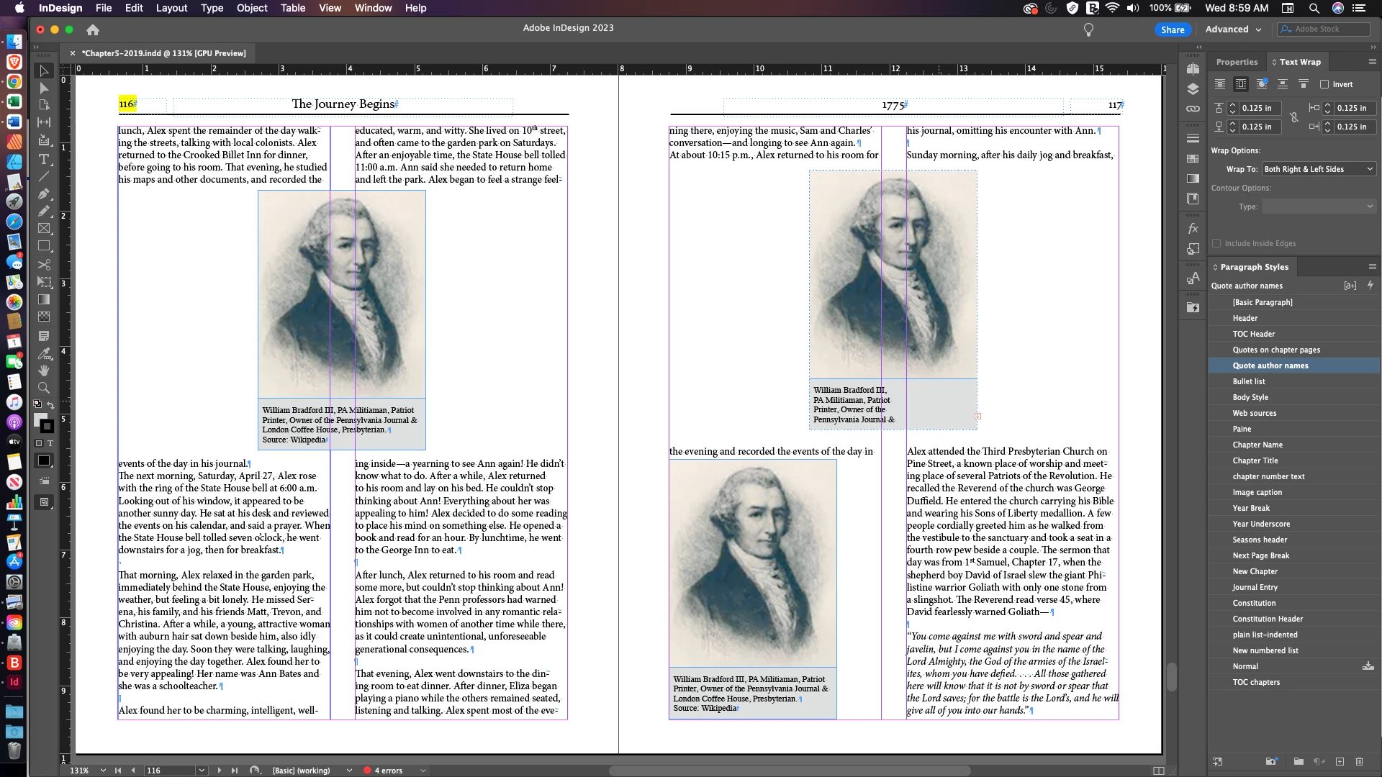Select the Type tool in the toolbar
Image resolution: width=1382 pixels, height=777 pixels.
pos(44,159)
